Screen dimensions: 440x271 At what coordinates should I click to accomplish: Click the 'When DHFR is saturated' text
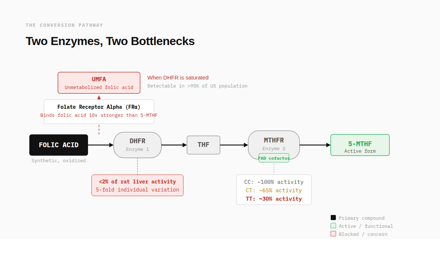178,78
